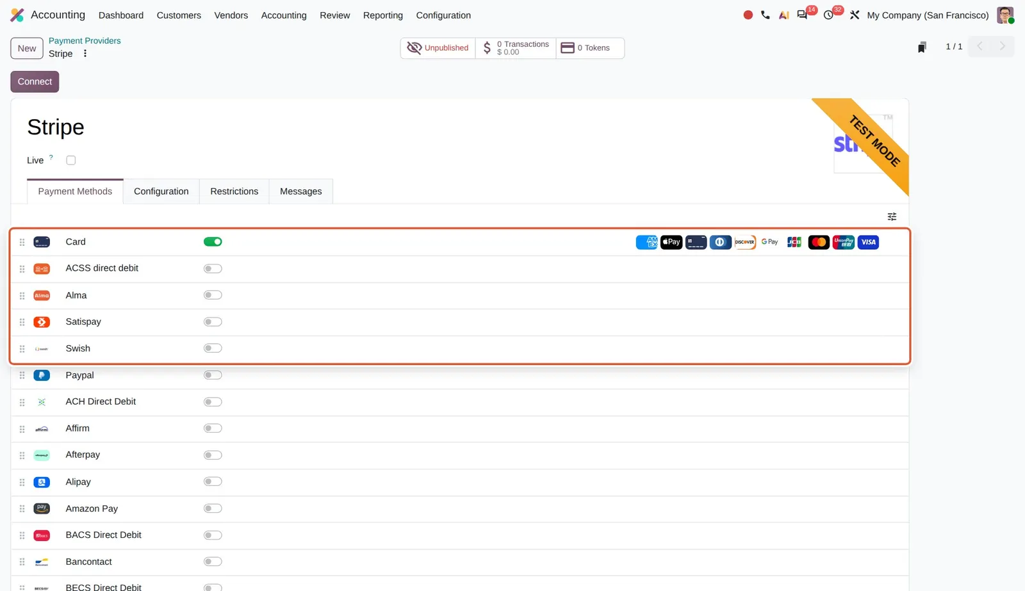Open the Vendors menu

pyautogui.click(x=231, y=15)
